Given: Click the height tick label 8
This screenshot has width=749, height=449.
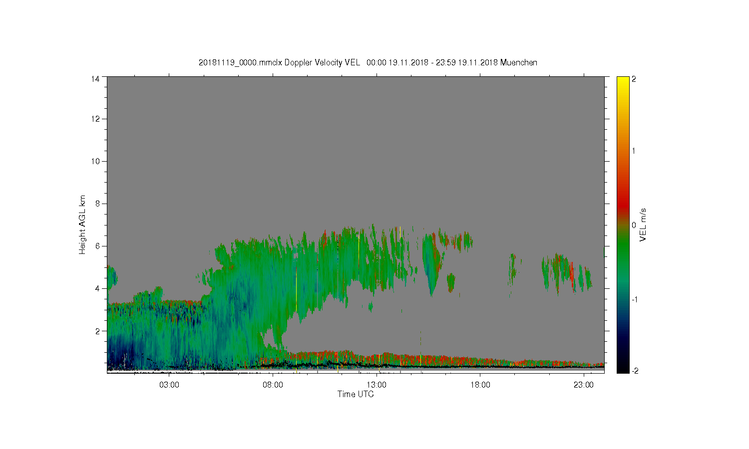Looking at the screenshot, I should [x=97, y=204].
